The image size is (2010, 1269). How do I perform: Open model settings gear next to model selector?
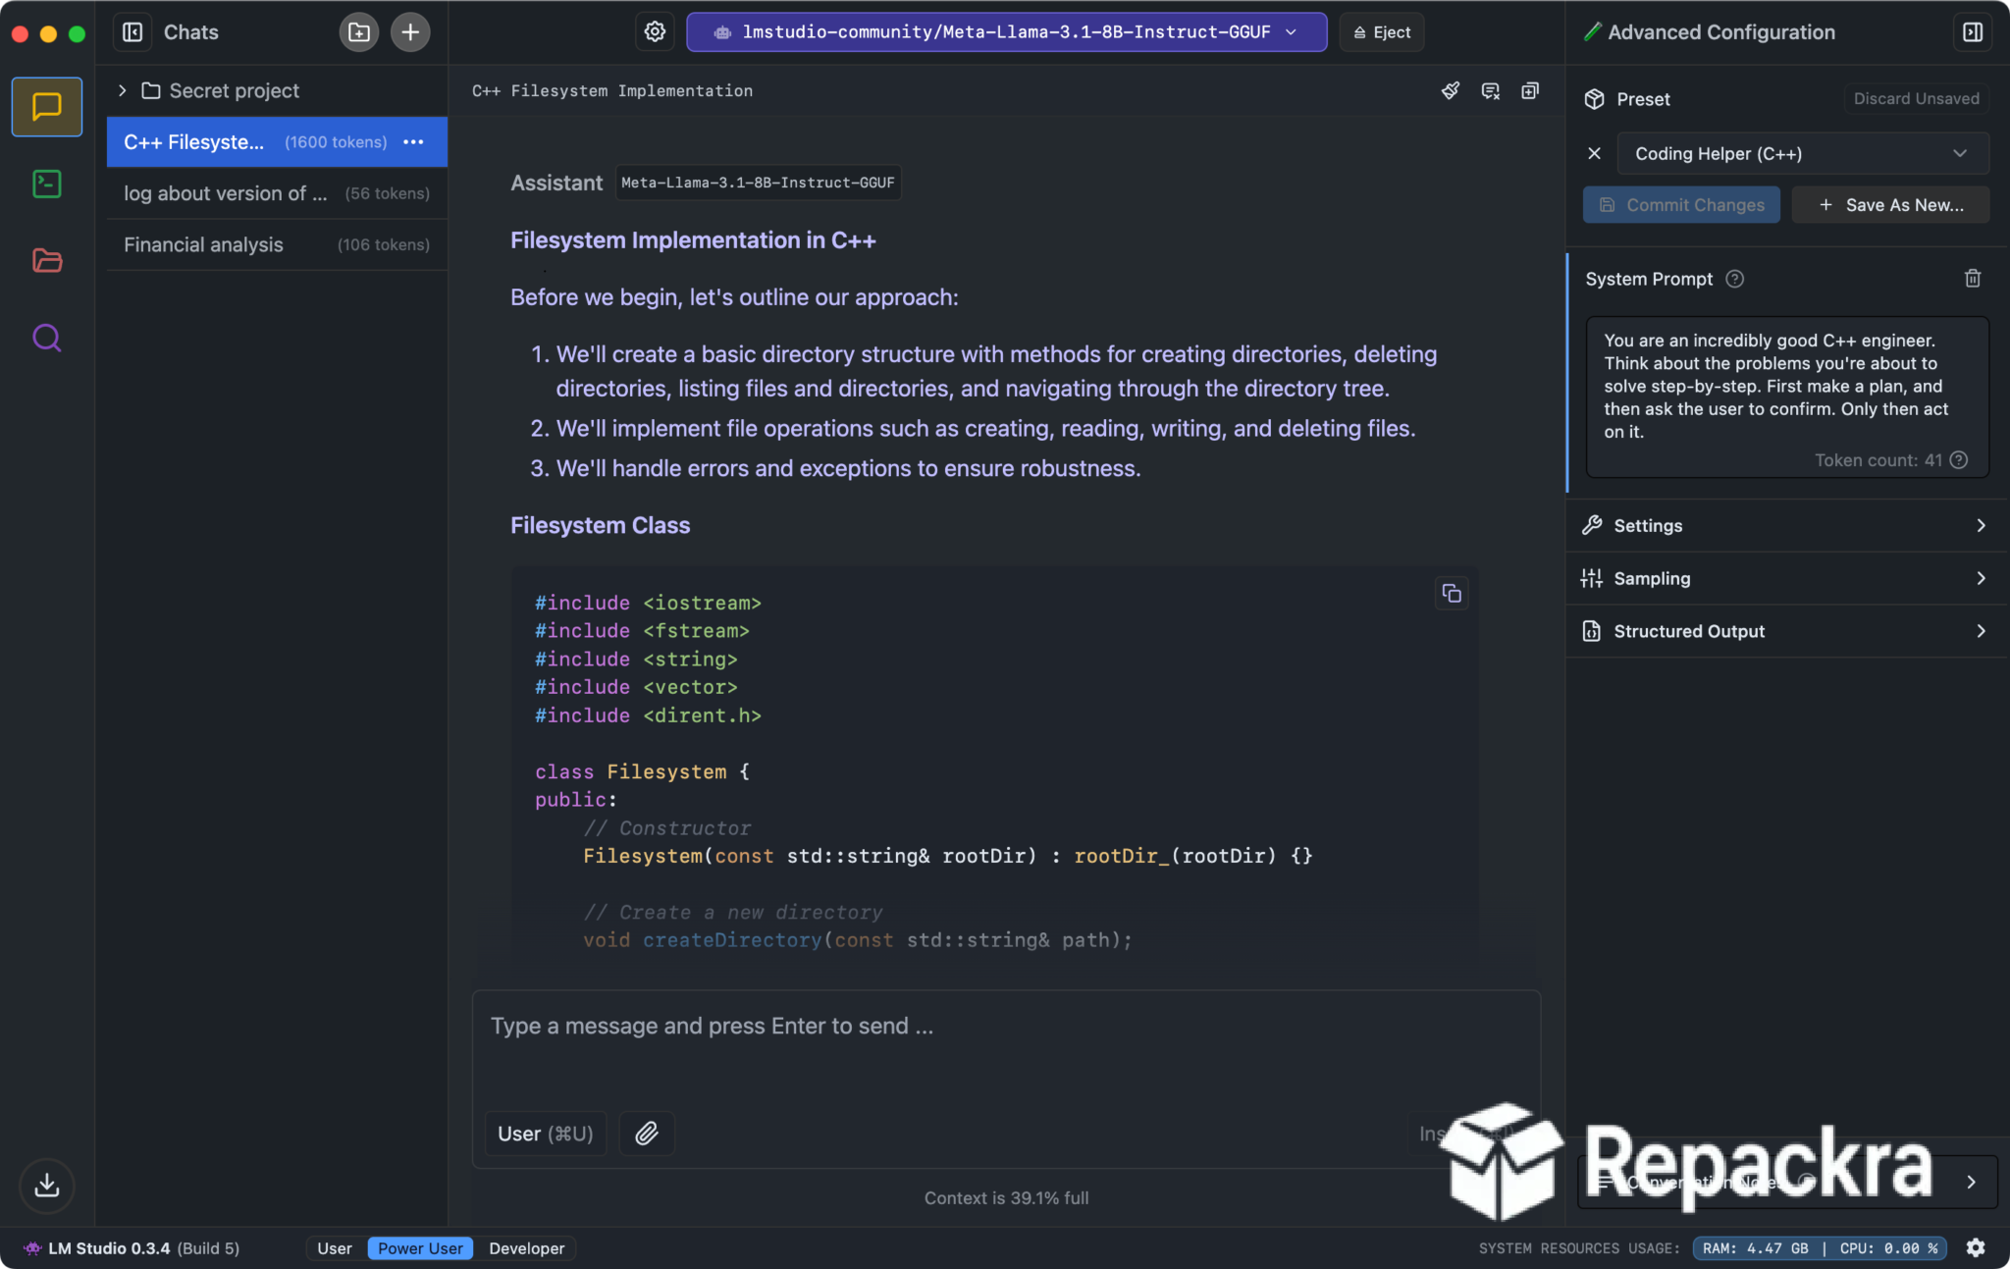pyautogui.click(x=655, y=32)
